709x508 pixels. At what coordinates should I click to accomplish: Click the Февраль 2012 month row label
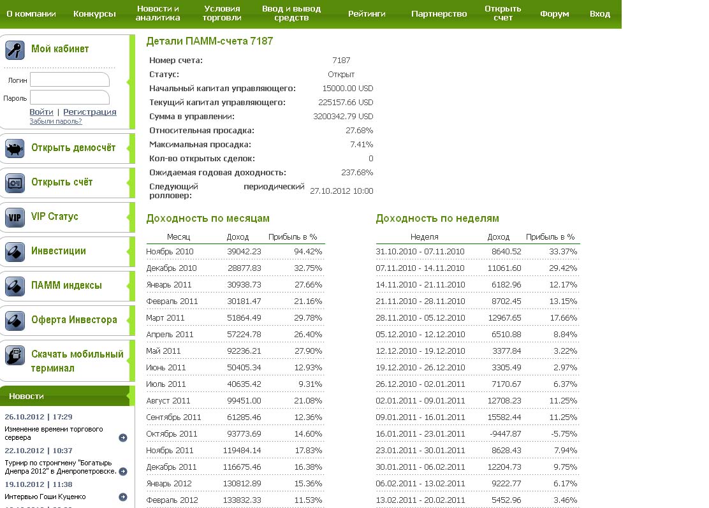click(x=172, y=500)
